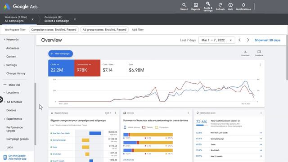Open Easter optimization arrow
The width and height of the screenshot is (288, 162).
tap(261, 144)
